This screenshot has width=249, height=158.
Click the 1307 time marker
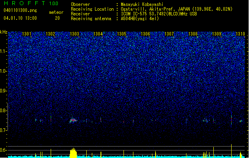click(x=169, y=34)
